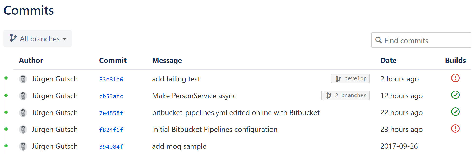This screenshot has height=154, width=475.
Task: Click the develop branch tag
Action: tap(350, 78)
